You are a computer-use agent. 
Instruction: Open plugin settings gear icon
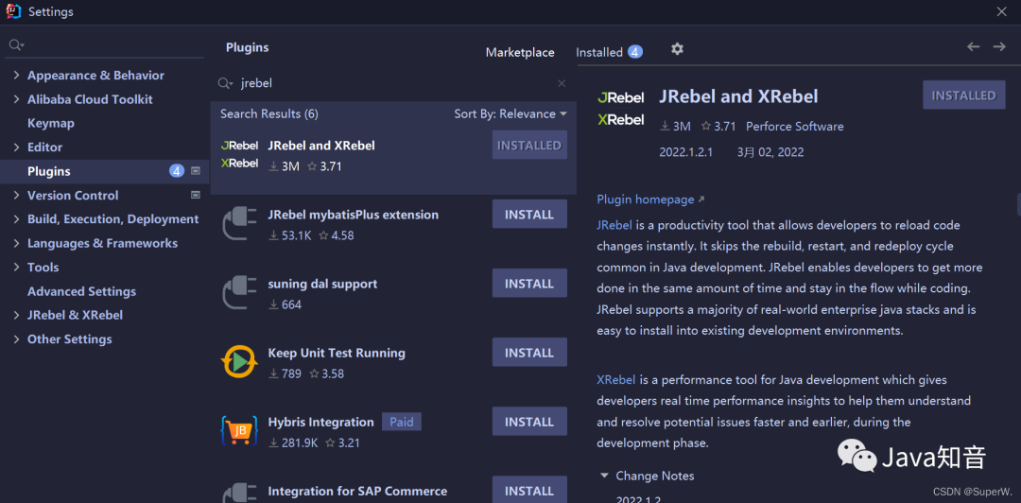677,49
